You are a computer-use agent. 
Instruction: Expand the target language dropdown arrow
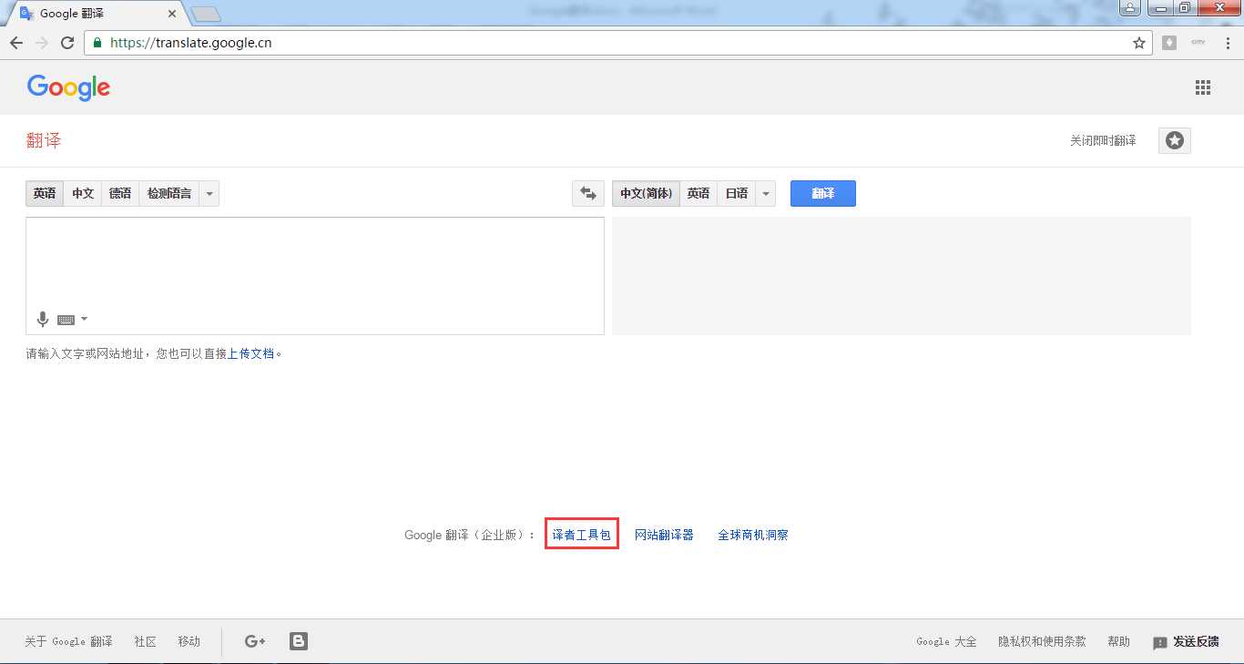(766, 193)
